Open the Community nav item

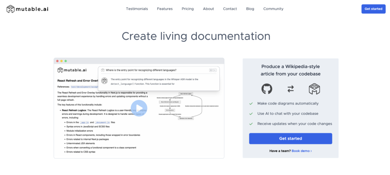[x=273, y=9]
